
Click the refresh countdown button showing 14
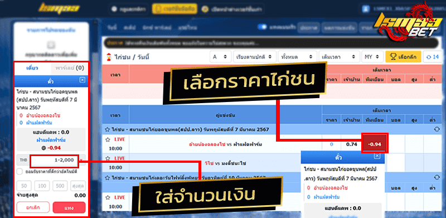(x=433, y=57)
